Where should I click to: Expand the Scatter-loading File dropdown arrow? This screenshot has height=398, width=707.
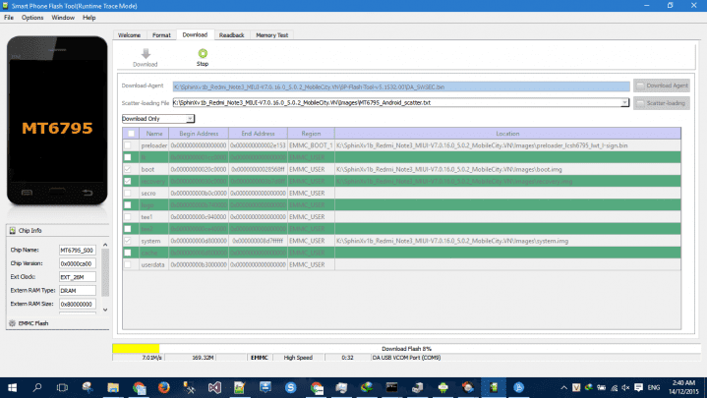point(624,103)
